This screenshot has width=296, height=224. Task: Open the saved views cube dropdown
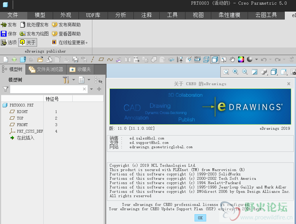click(284, 72)
